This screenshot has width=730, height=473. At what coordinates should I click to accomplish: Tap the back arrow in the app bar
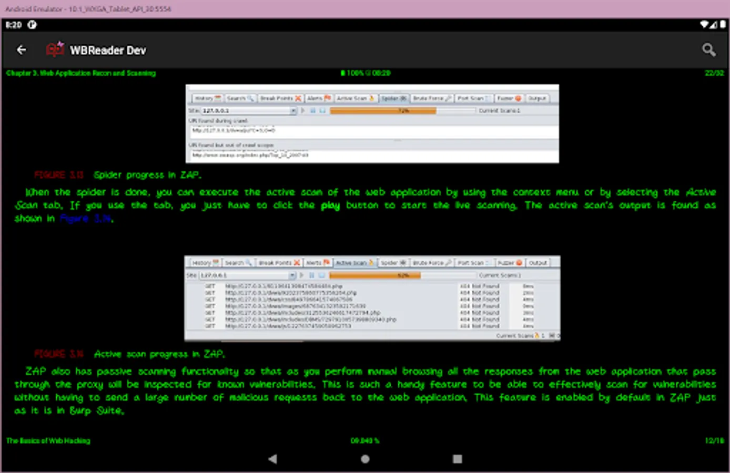[22, 50]
